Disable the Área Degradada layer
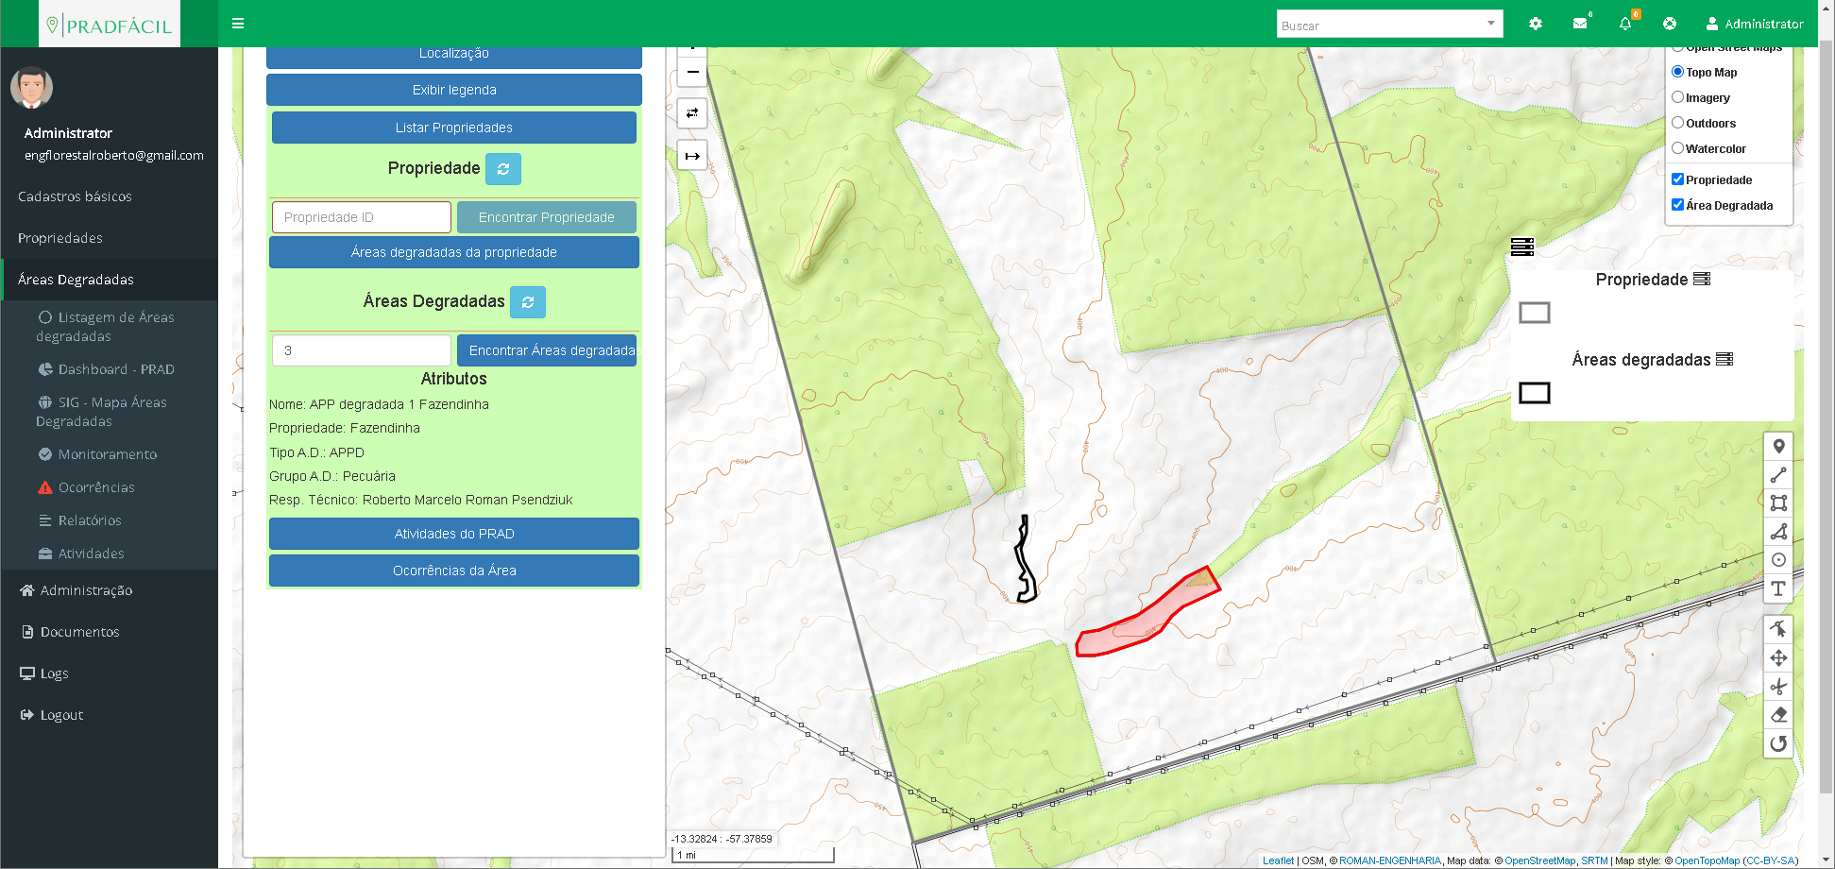 (x=1677, y=205)
